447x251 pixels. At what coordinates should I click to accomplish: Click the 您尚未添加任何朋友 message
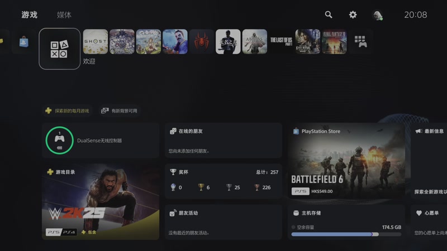click(189, 151)
